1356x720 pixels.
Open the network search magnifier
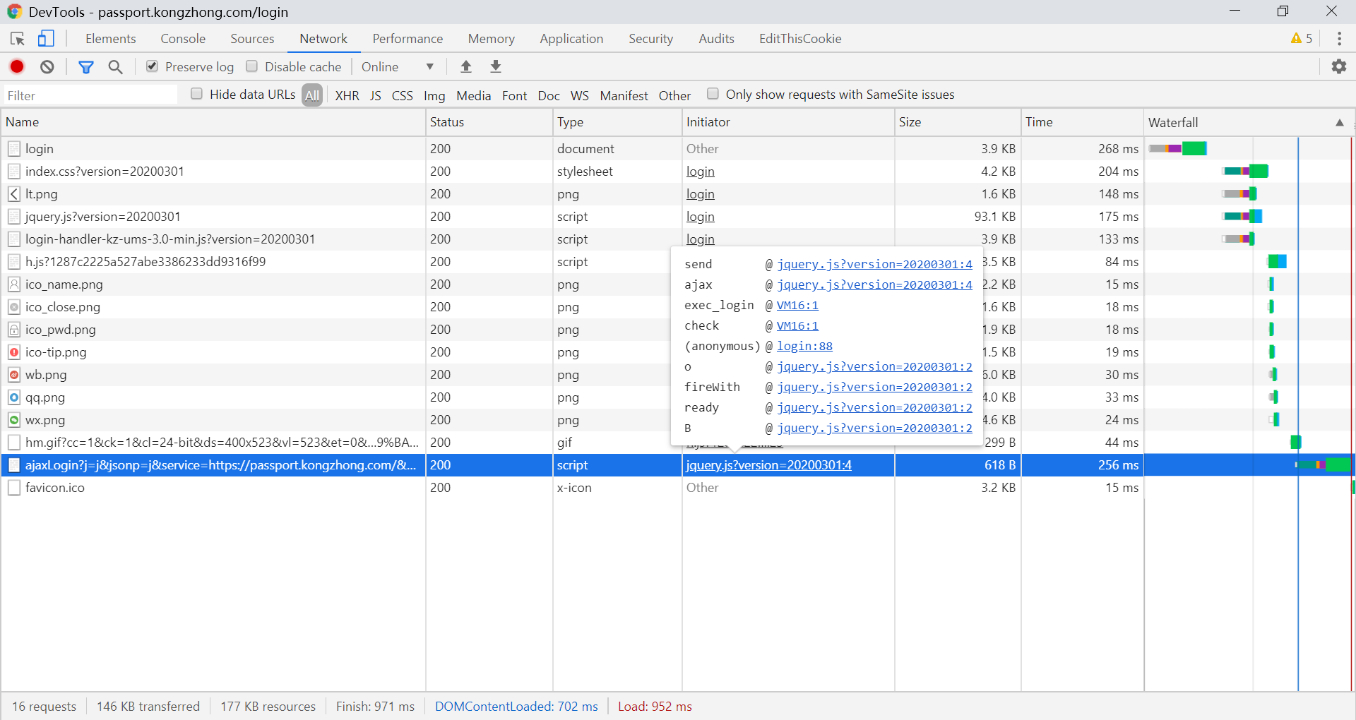116,66
